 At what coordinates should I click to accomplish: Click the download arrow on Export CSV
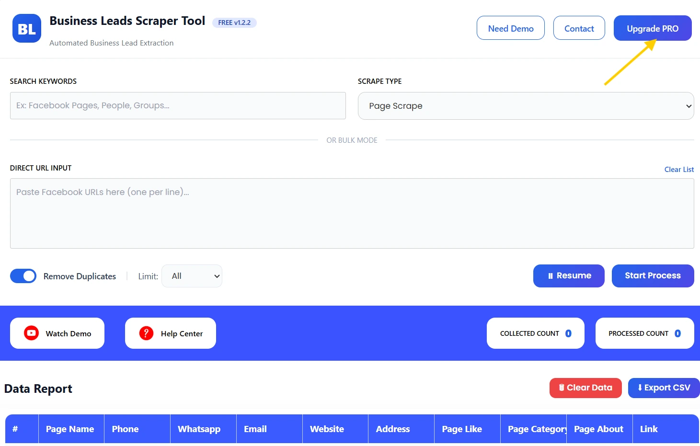(640, 388)
